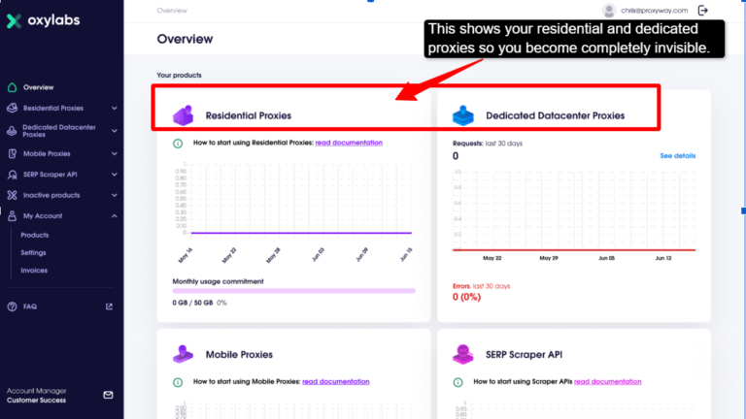Select Overview in the sidebar
Viewport: 746px width, 419px height.
click(x=39, y=87)
